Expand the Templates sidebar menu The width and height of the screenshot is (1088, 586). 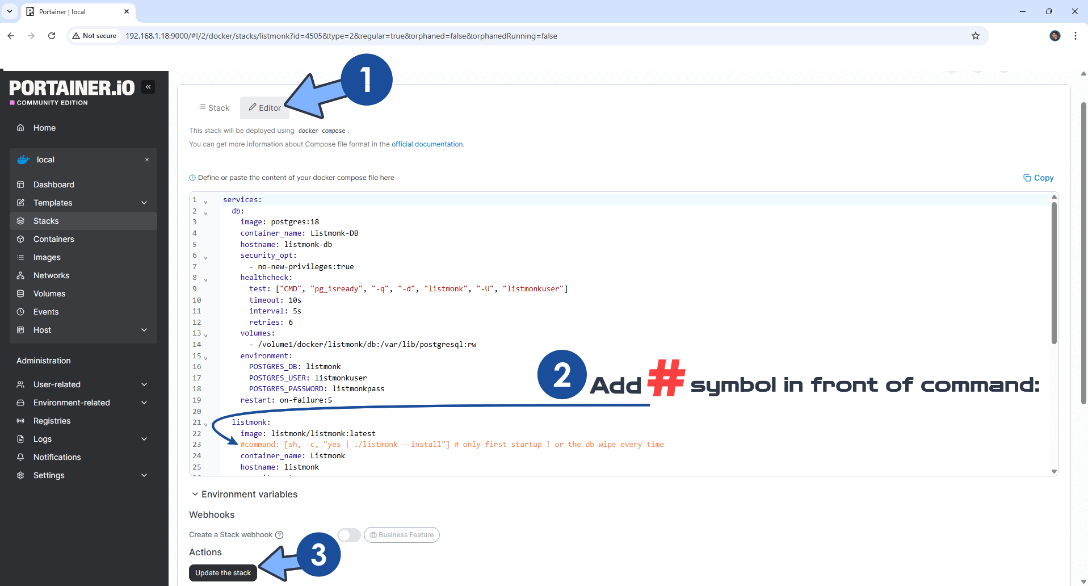(x=144, y=203)
